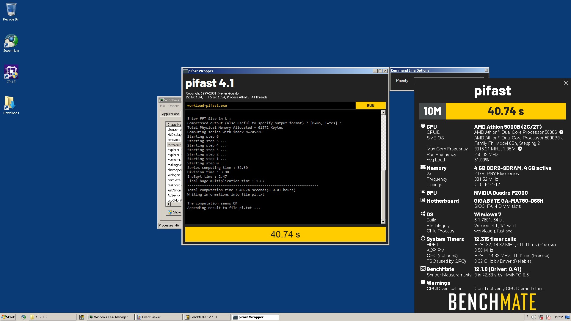Open the Task Manager File menu

pos(162,106)
